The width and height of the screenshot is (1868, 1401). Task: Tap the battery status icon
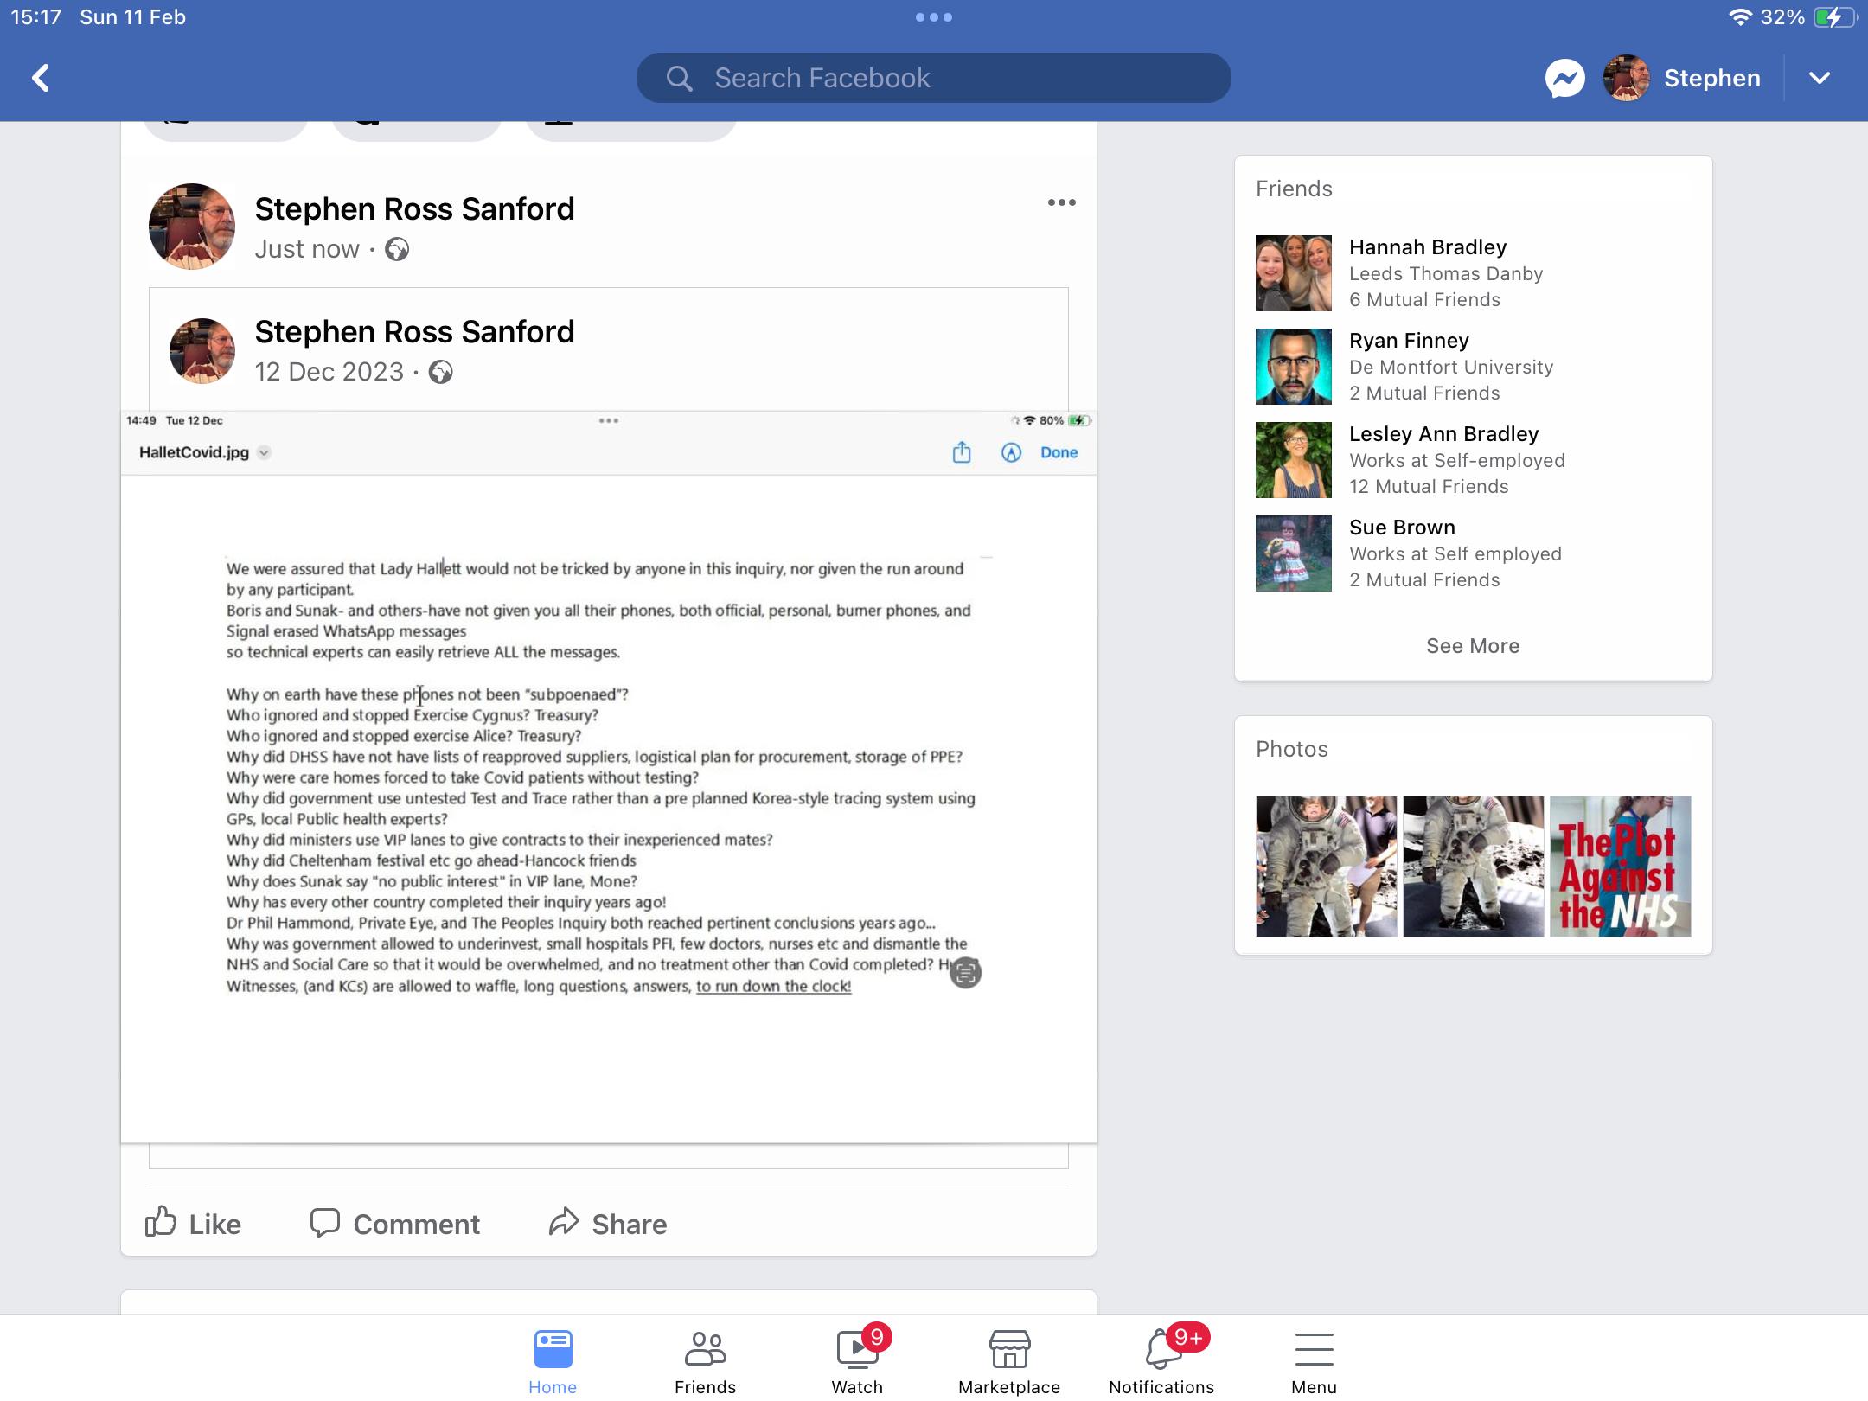tap(1835, 17)
